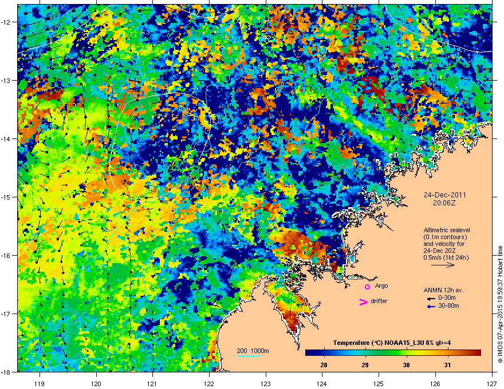
Task: Click latitude axis label -17
Action: tap(6, 313)
